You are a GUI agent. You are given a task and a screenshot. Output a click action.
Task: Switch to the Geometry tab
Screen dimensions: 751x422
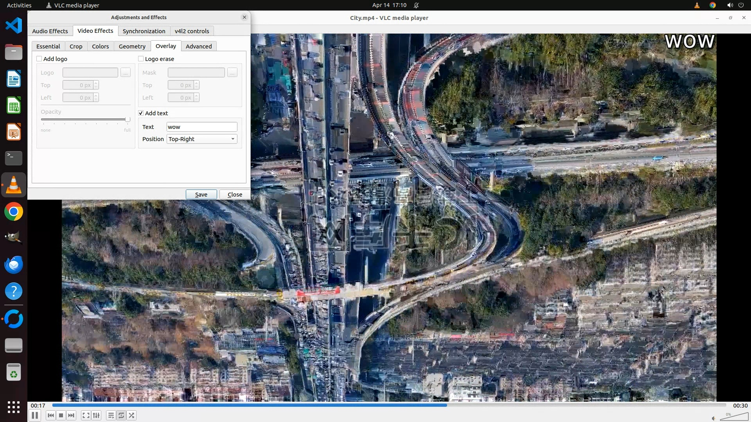(x=132, y=46)
